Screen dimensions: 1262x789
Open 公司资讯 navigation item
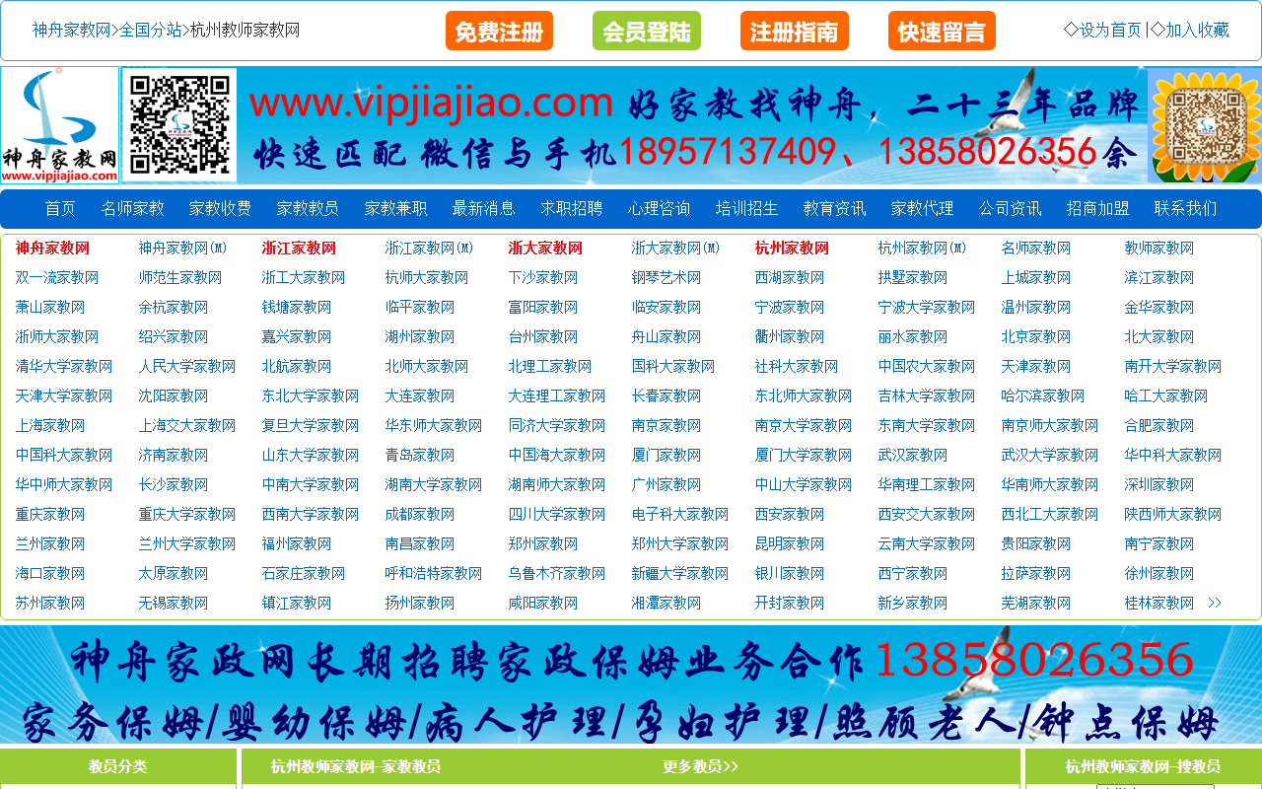click(1011, 208)
